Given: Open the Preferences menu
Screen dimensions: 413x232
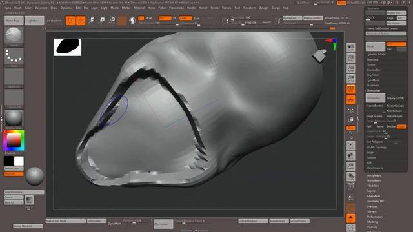Looking at the screenshot, I should 176,8.
